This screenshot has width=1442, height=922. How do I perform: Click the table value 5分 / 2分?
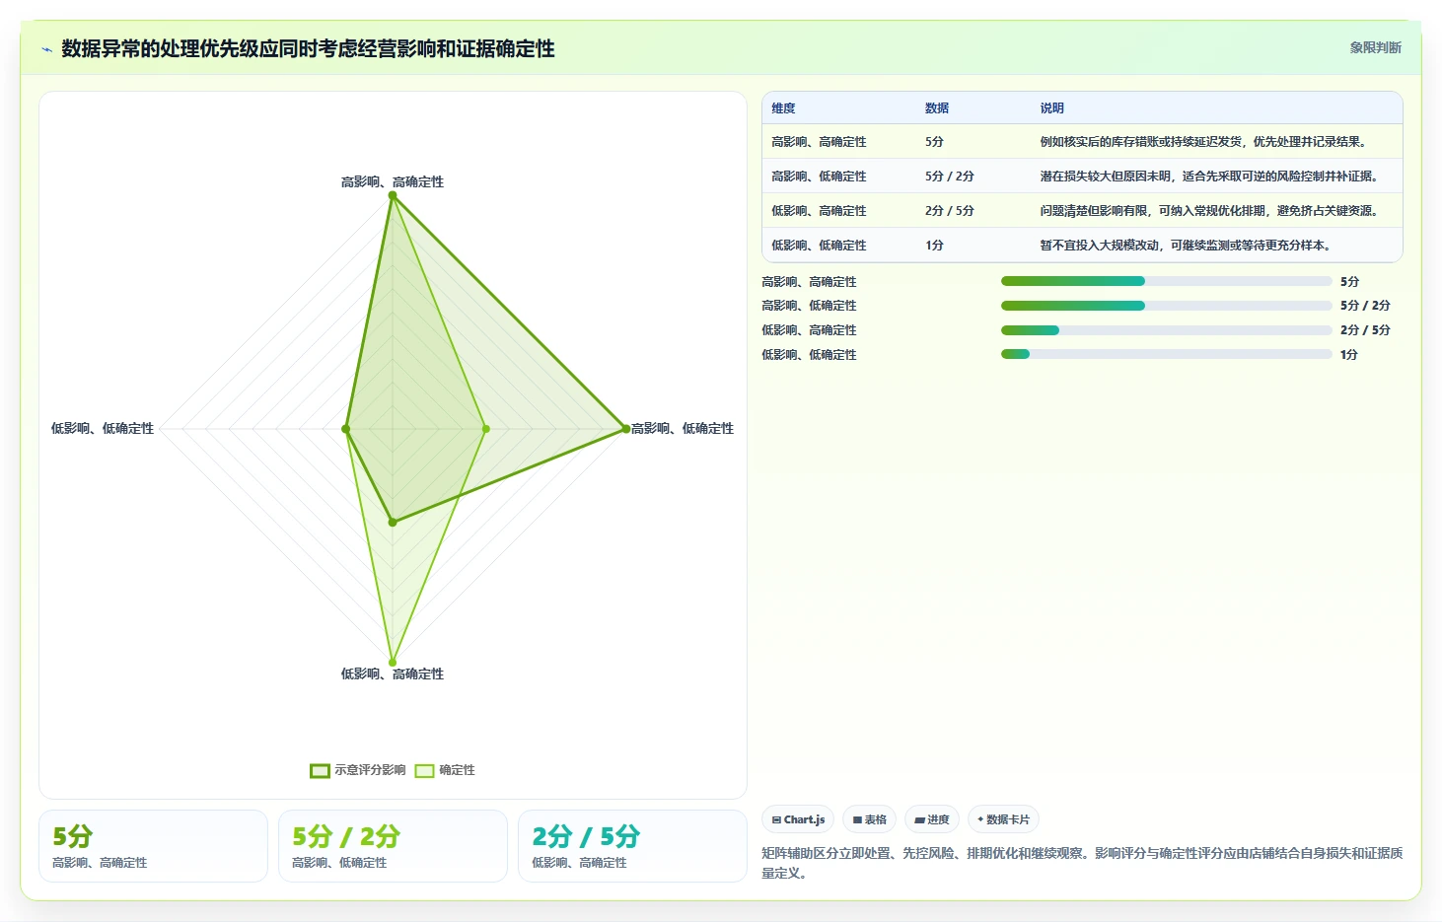[950, 177]
